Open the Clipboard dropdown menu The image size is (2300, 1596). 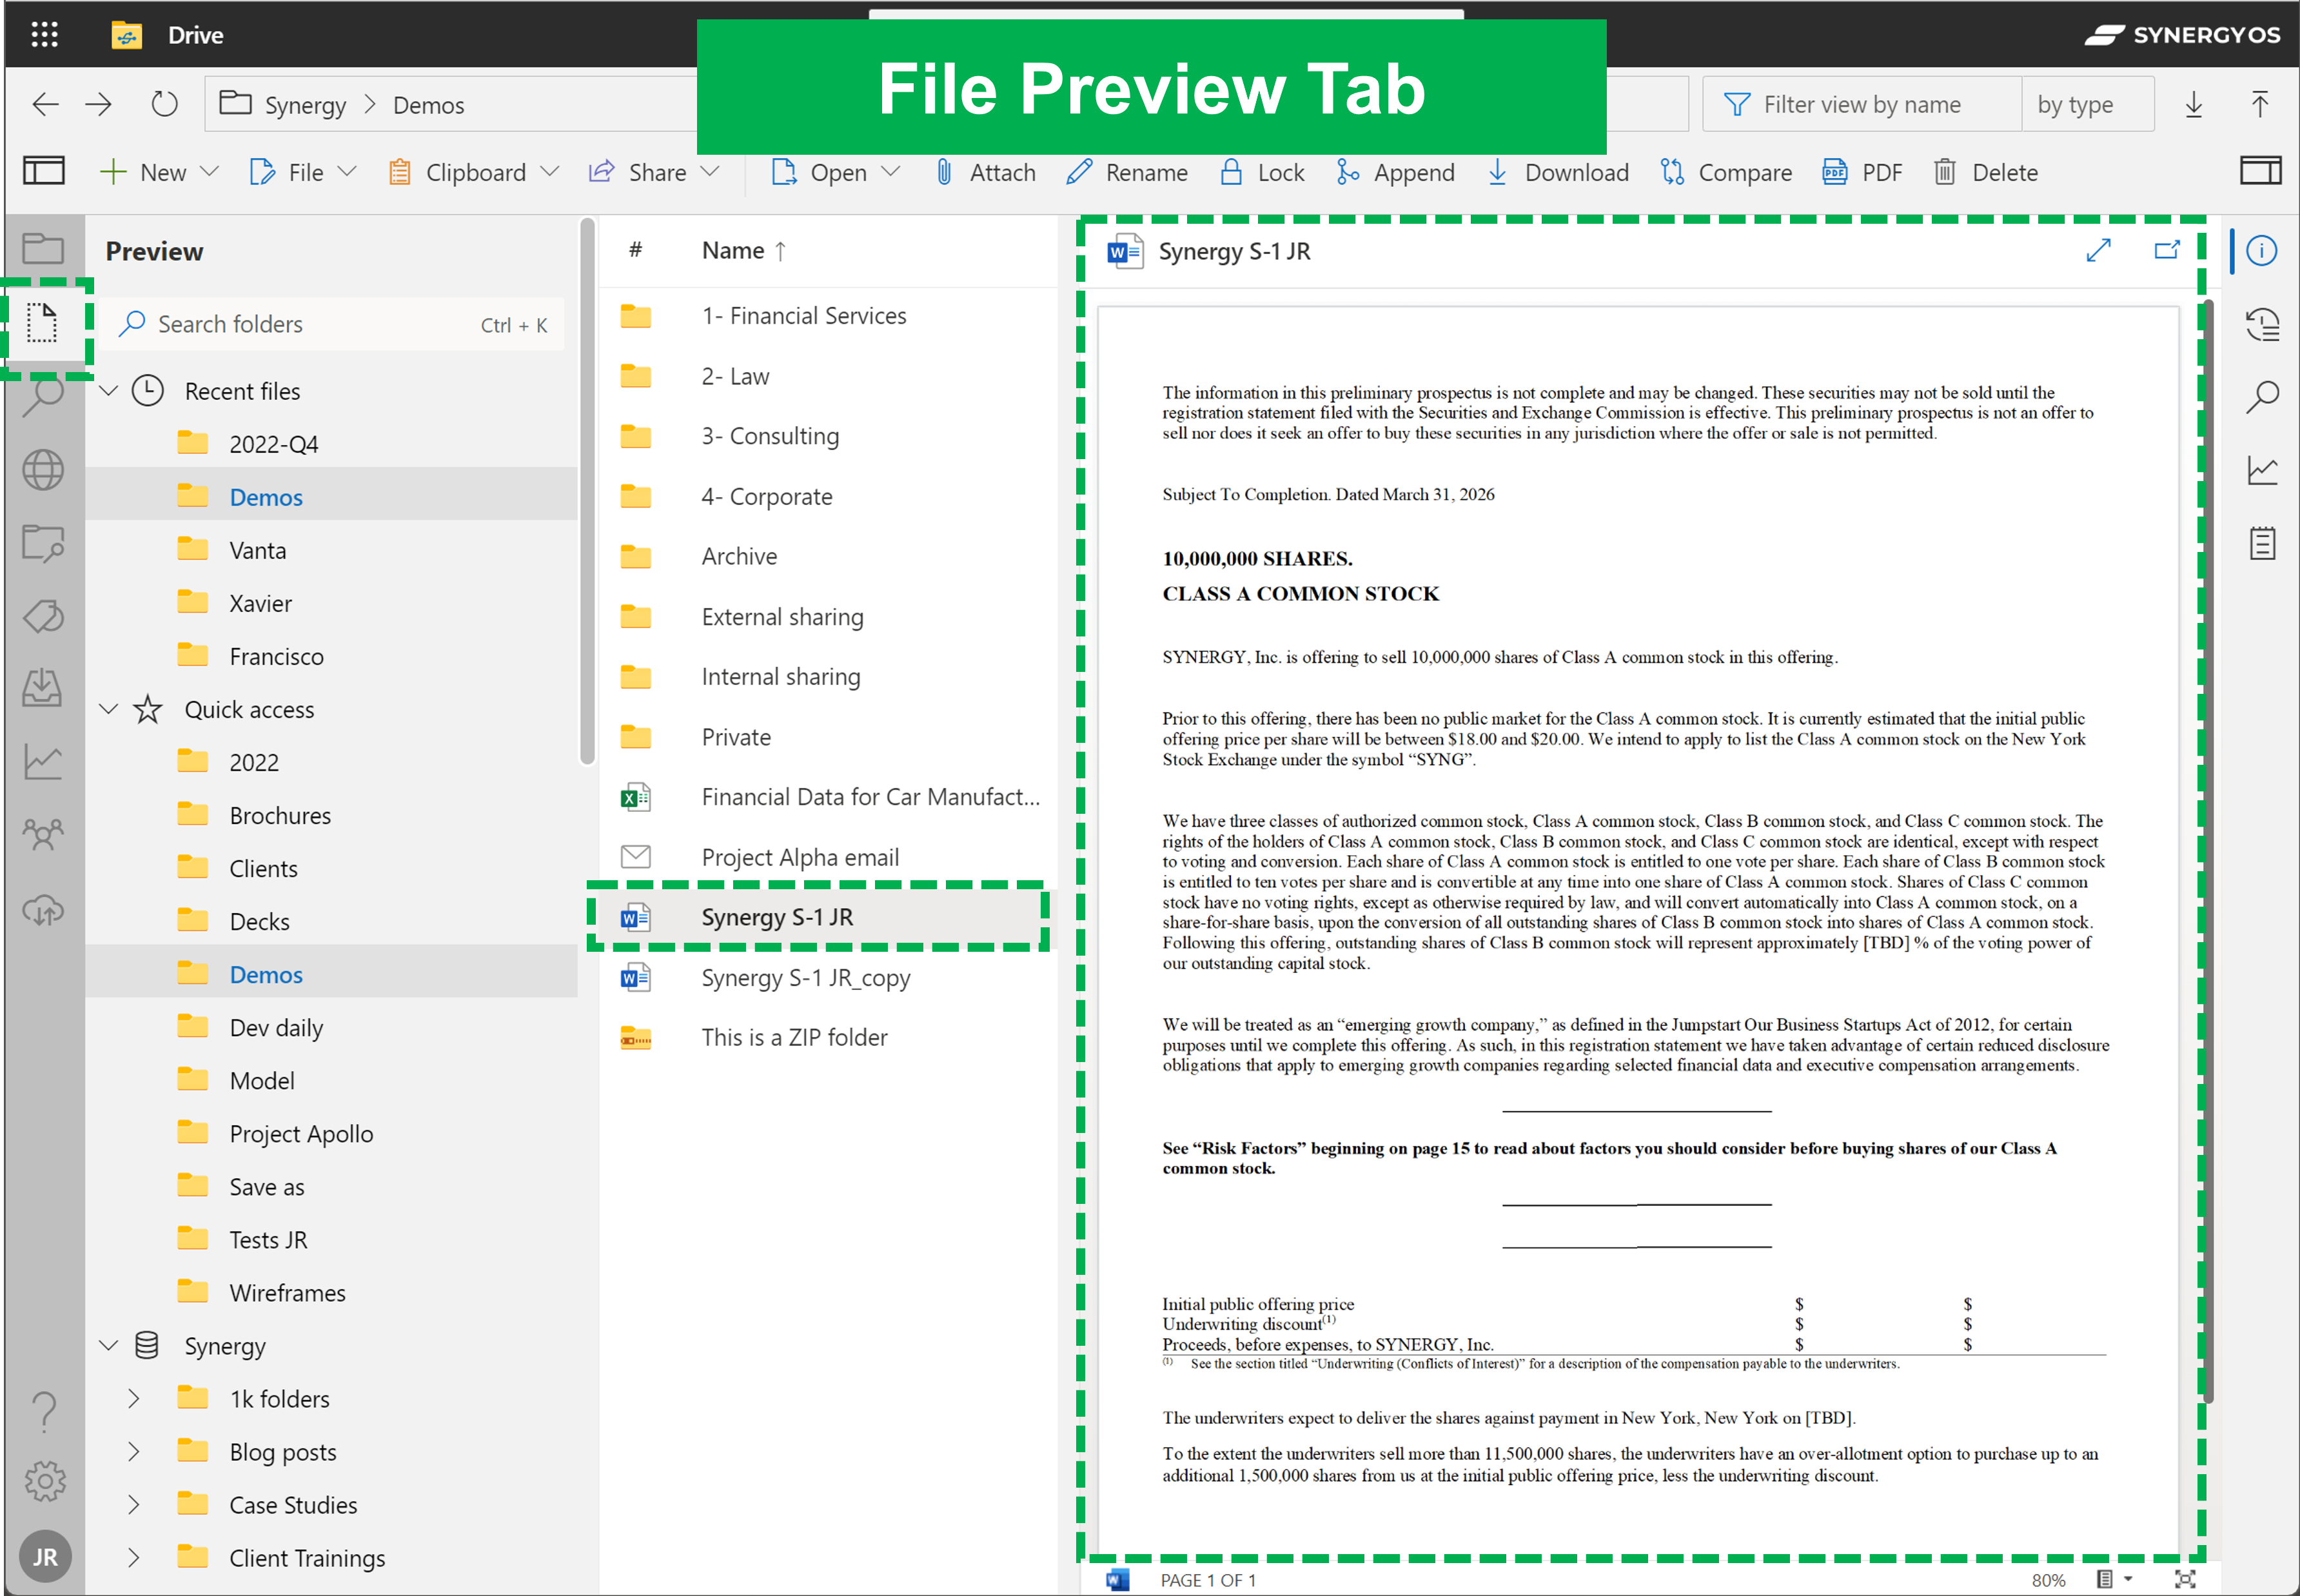click(473, 172)
